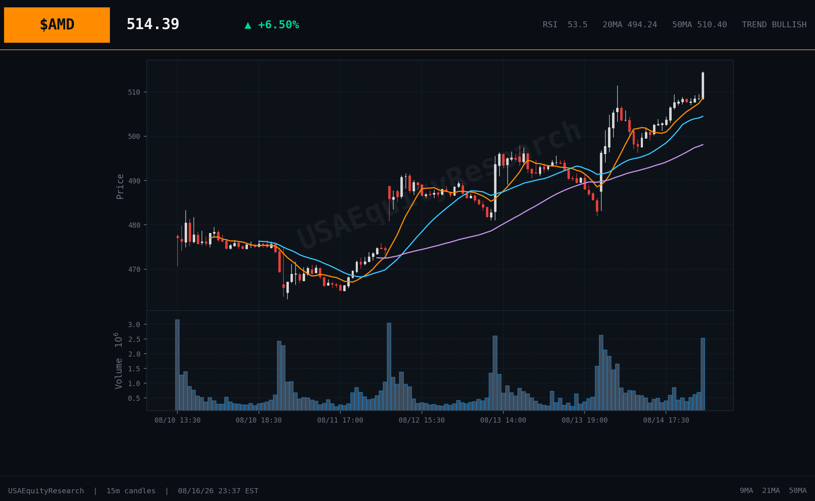Viewport: 815px width, 501px height.
Task: Click the 0.5 volume axis label
Action: (134, 398)
